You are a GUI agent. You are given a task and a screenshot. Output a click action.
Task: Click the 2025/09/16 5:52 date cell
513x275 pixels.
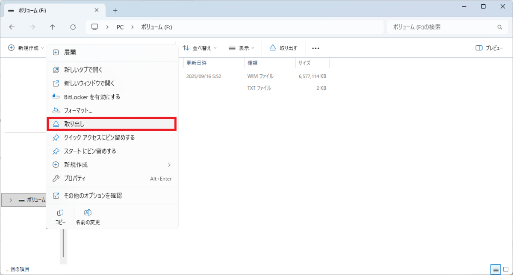tap(203, 76)
